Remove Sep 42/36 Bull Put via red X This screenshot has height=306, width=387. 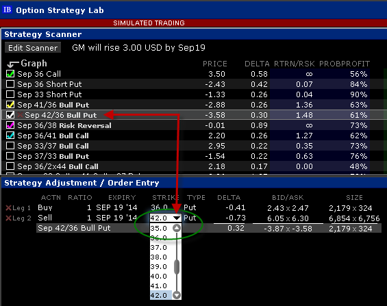tap(21, 115)
